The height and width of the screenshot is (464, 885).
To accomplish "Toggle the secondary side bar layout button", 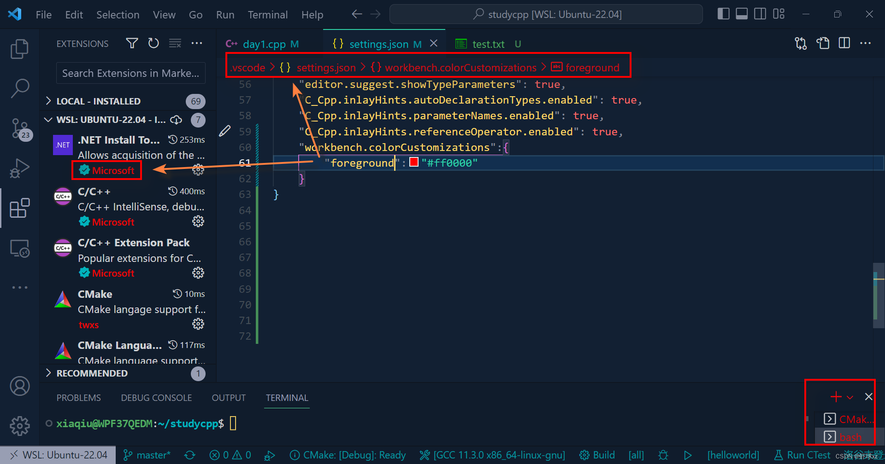I will [x=760, y=14].
